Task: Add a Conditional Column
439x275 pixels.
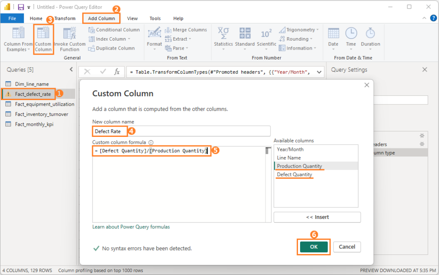Action: point(114,30)
